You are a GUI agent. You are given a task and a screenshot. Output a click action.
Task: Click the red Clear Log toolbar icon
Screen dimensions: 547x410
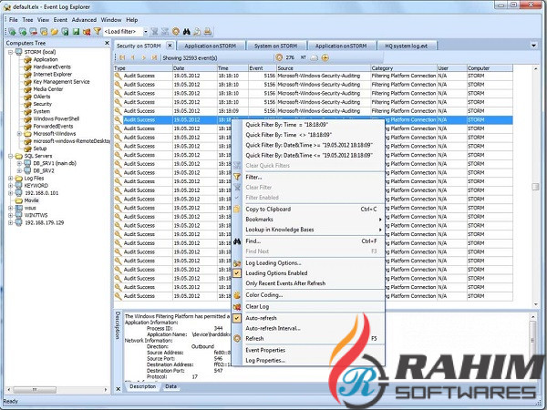tap(87, 32)
